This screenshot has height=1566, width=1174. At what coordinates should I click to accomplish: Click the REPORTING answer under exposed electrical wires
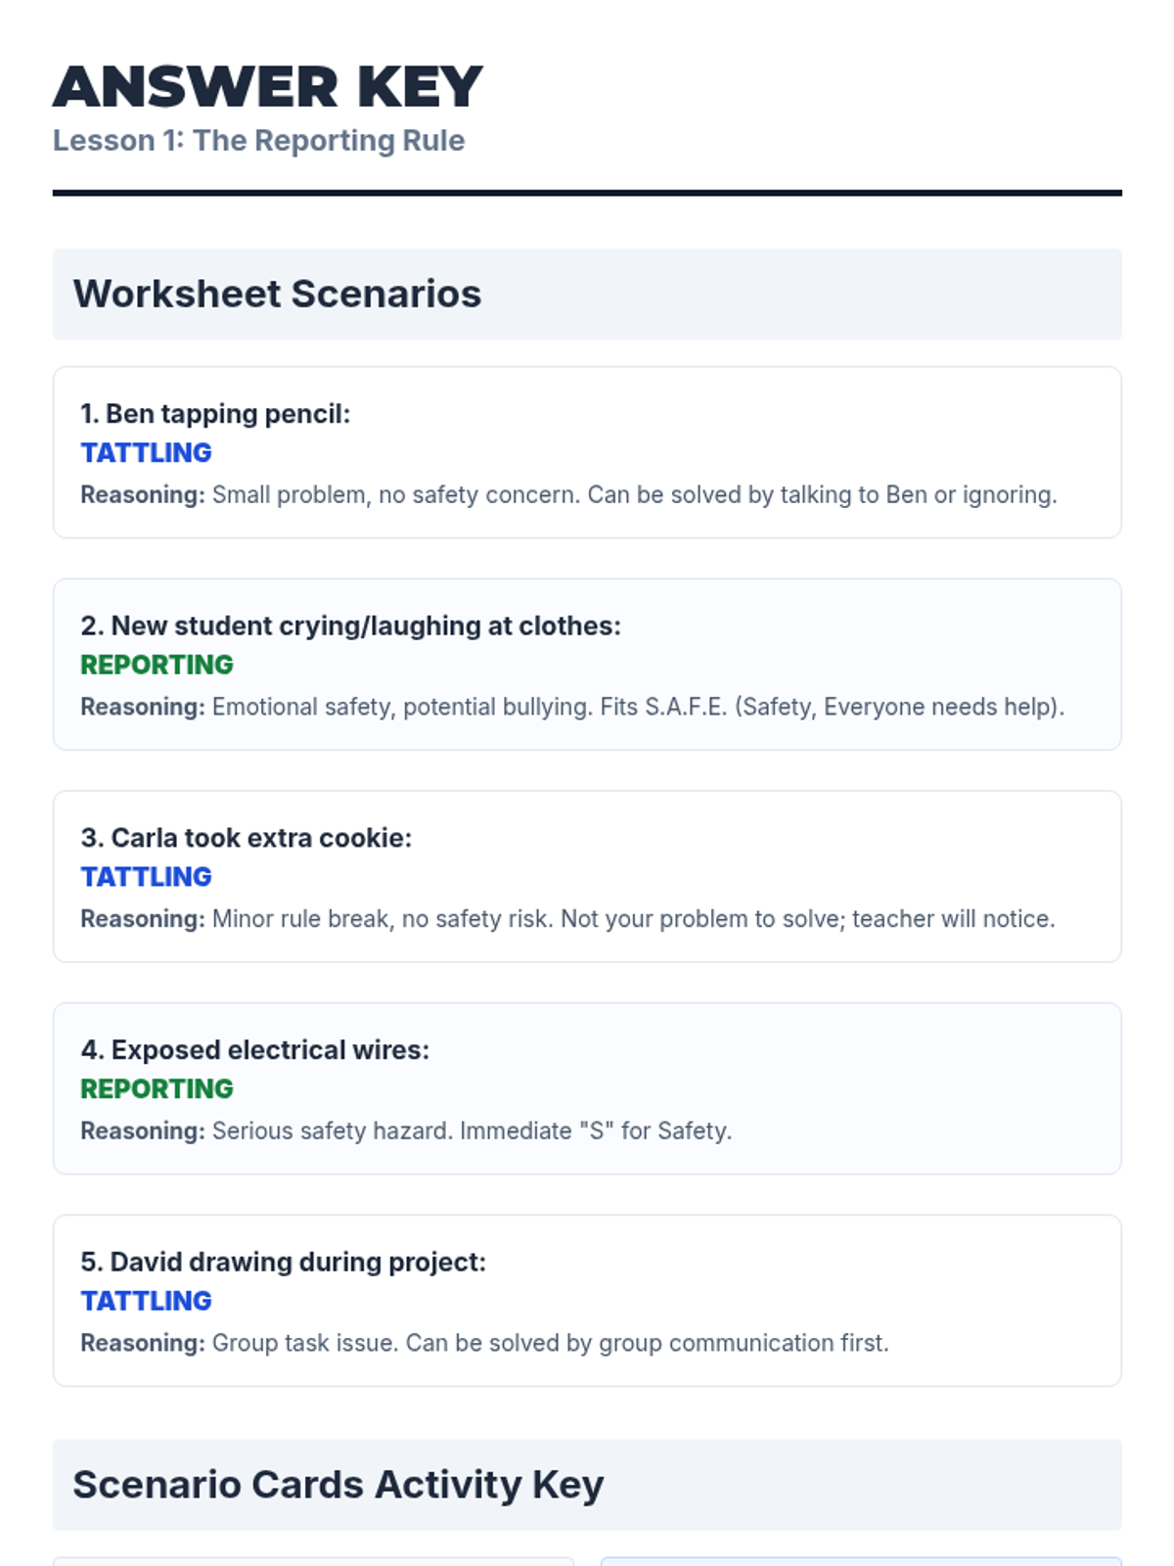point(157,1089)
